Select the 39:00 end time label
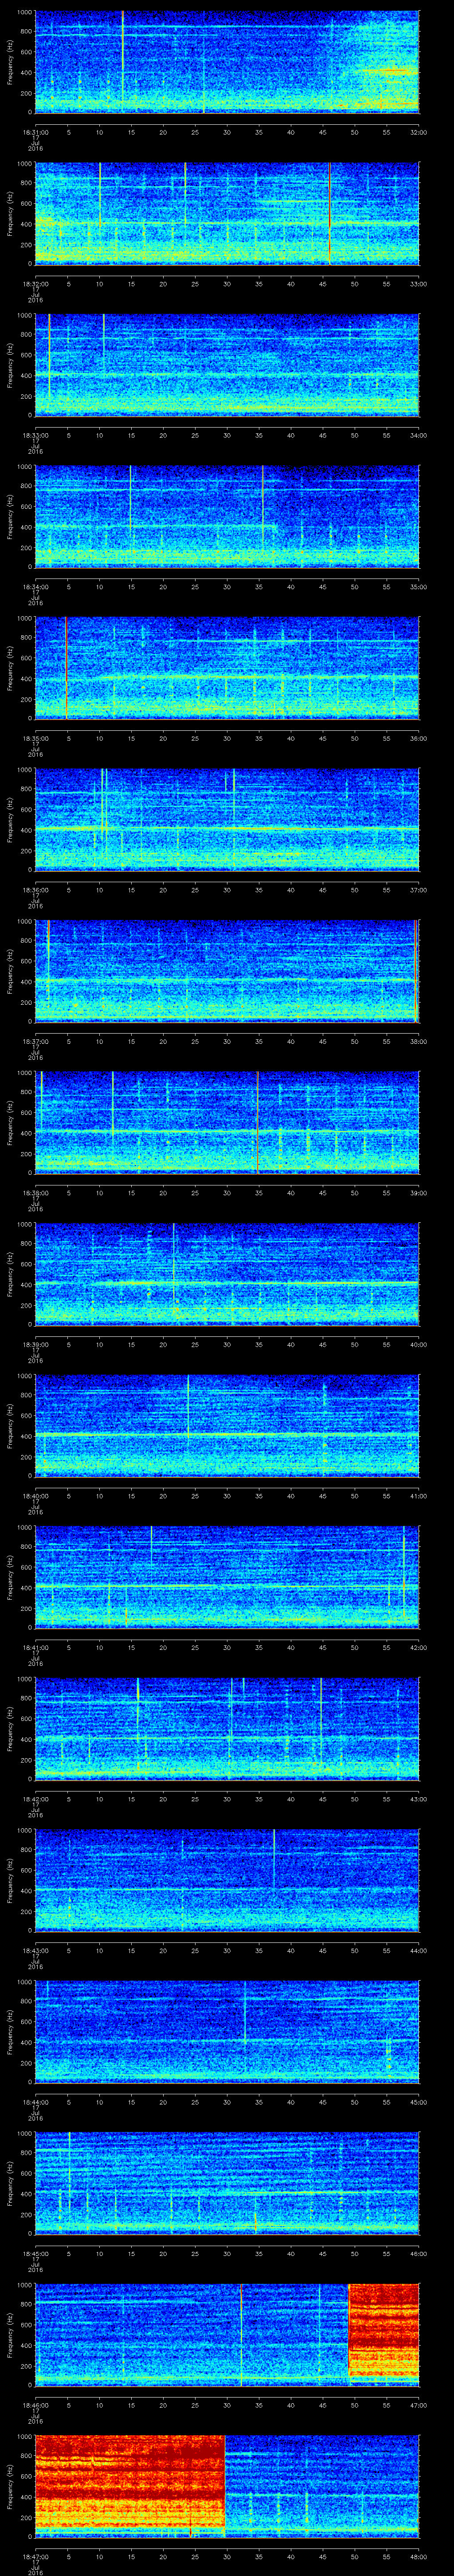Screen dimensions: 454x2576 418,1193
